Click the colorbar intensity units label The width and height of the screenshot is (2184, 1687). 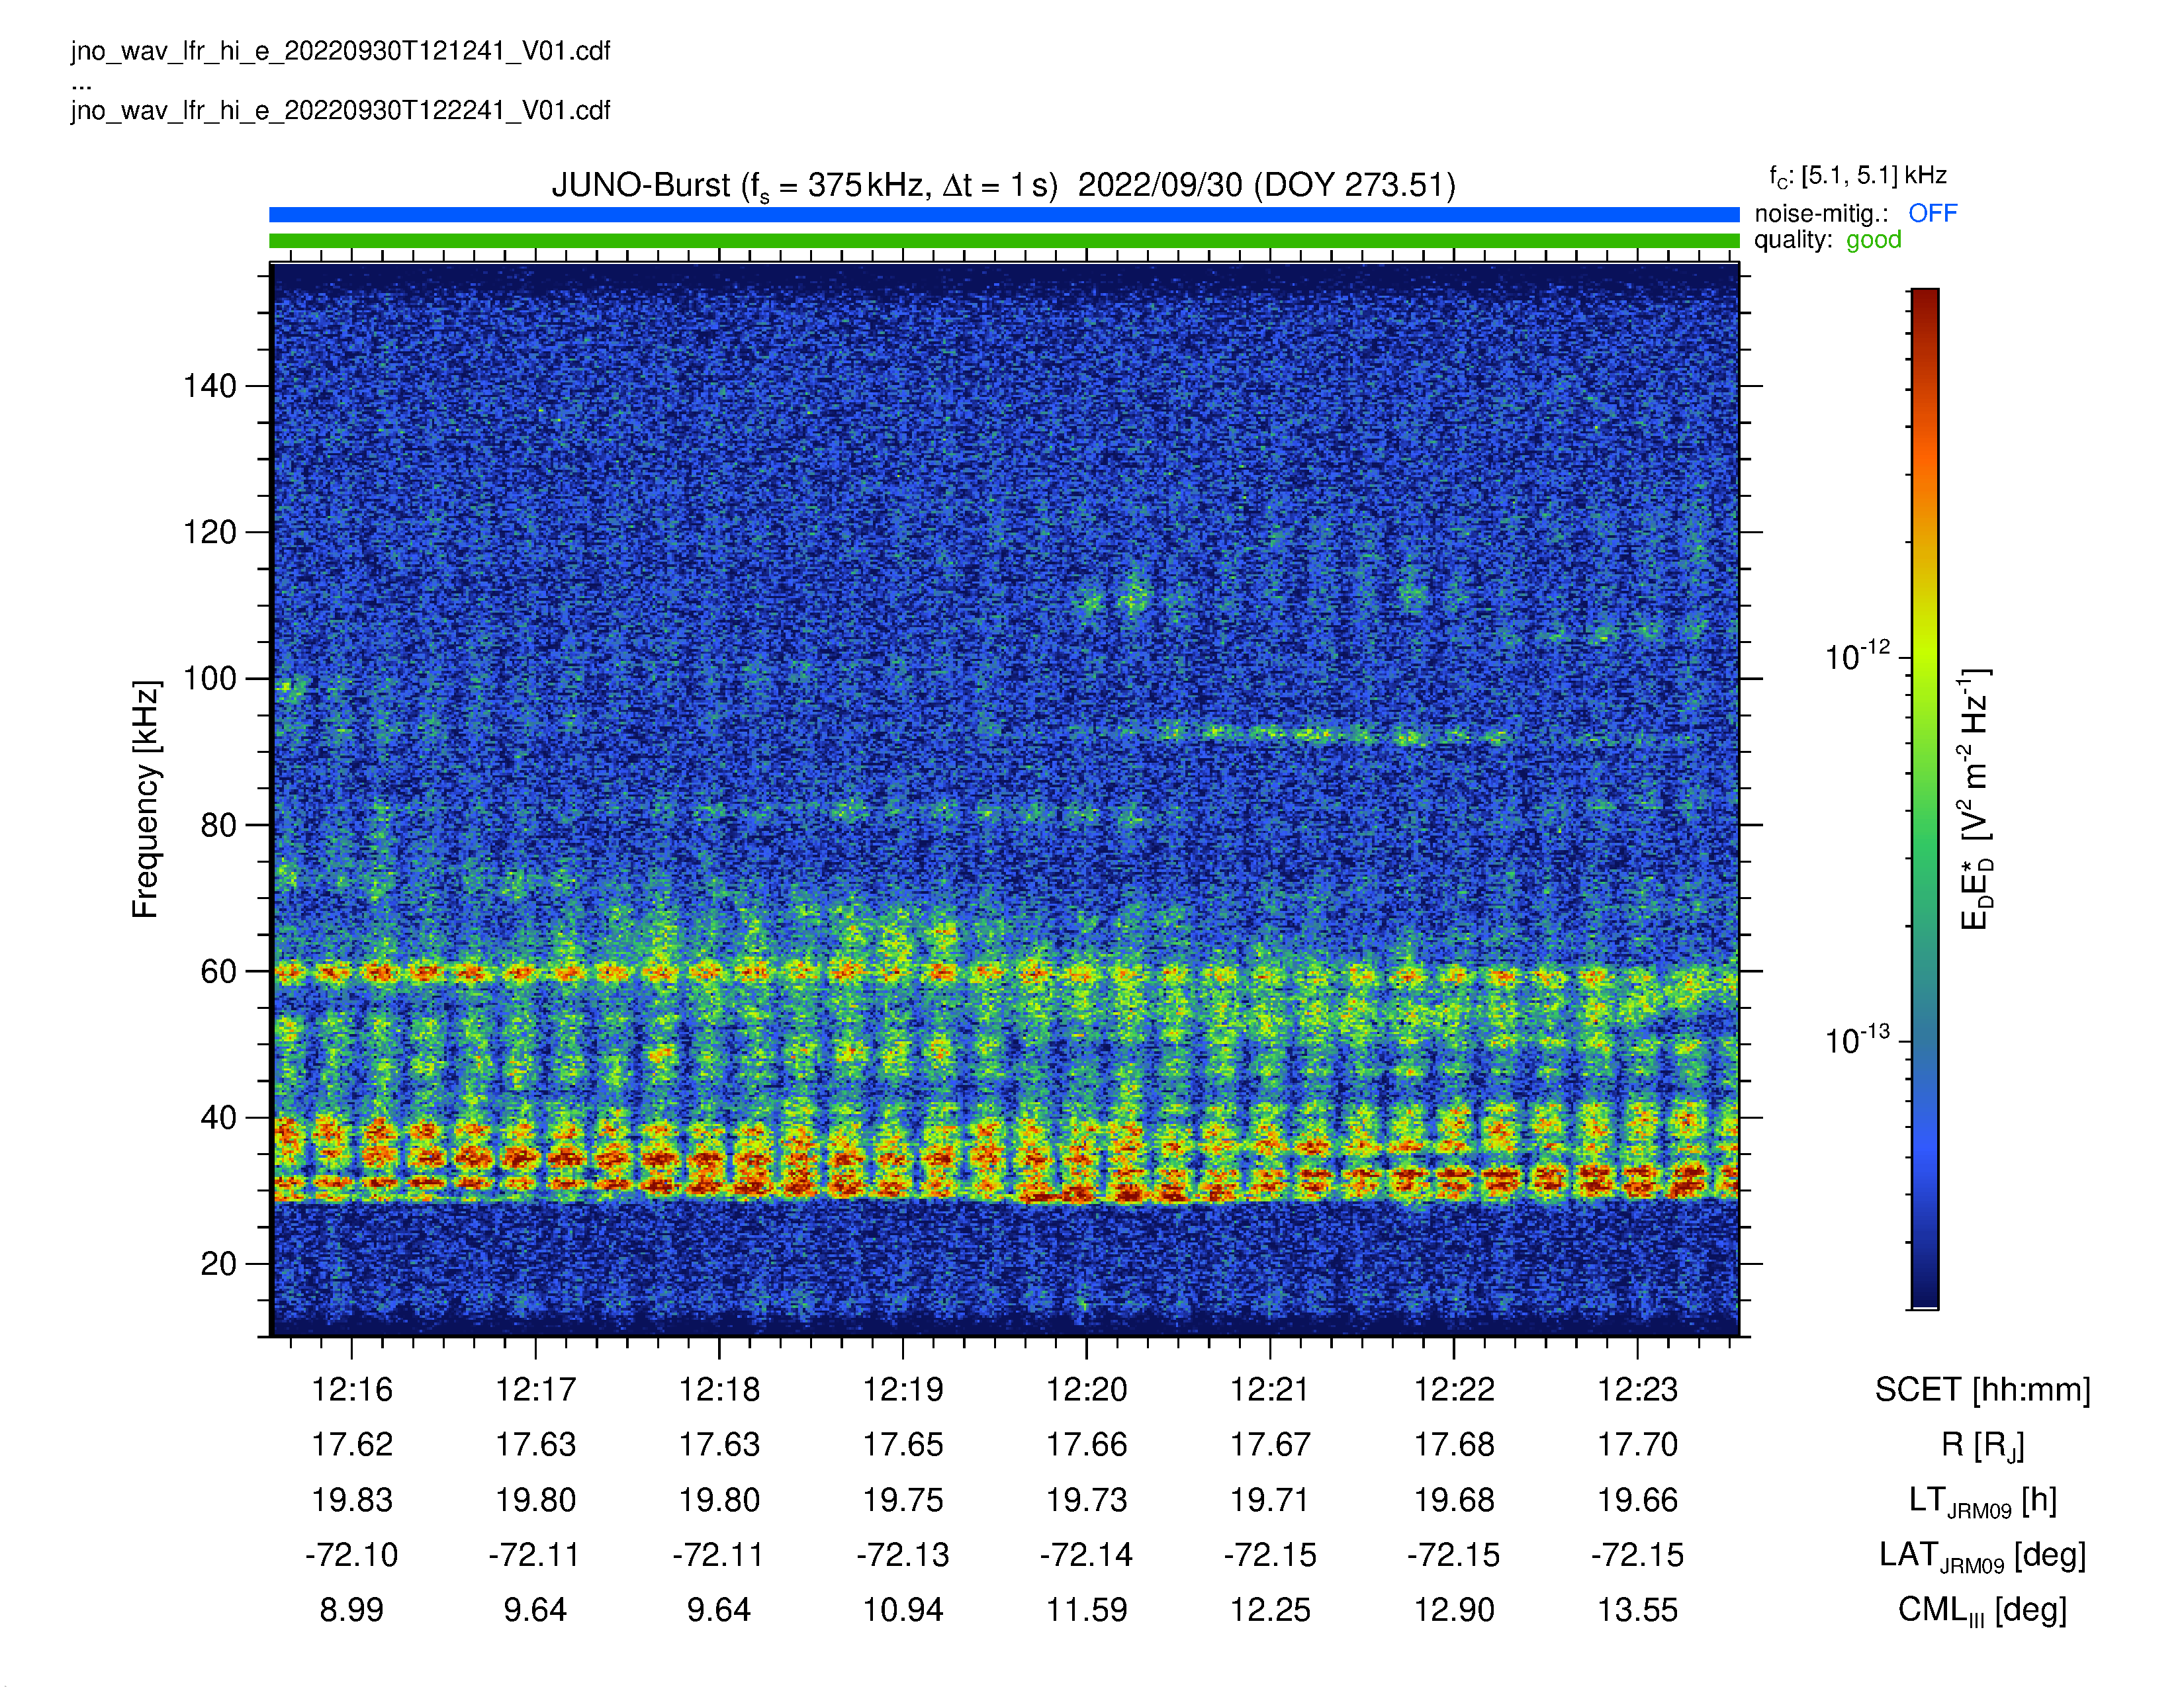1976,799
